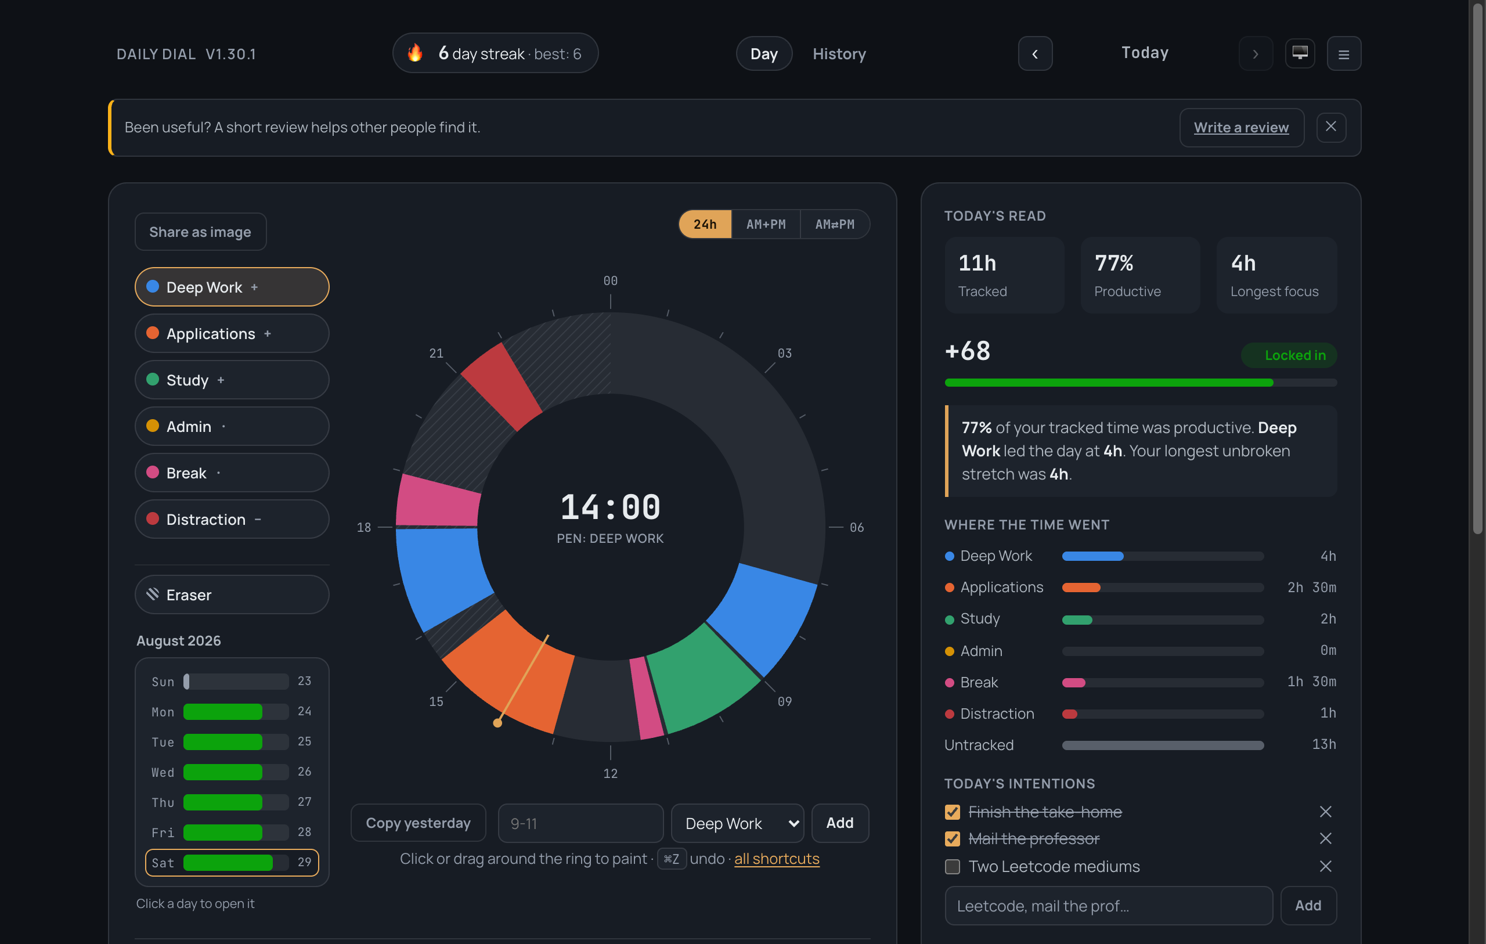Go to the previous day arrow
1486x944 pixels.
click(1035, 54)
